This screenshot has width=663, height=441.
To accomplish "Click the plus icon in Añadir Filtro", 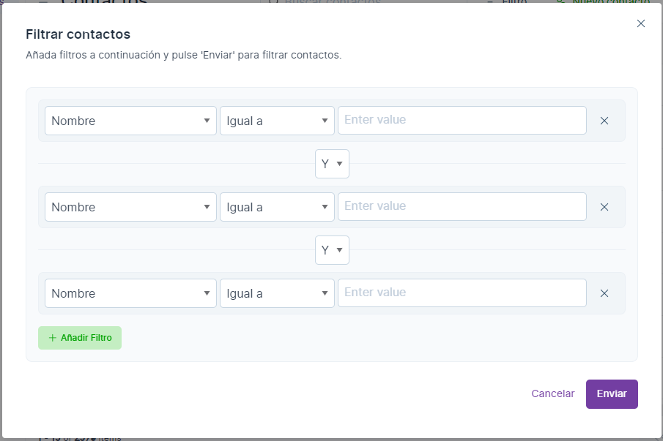I will click(52, 338).
